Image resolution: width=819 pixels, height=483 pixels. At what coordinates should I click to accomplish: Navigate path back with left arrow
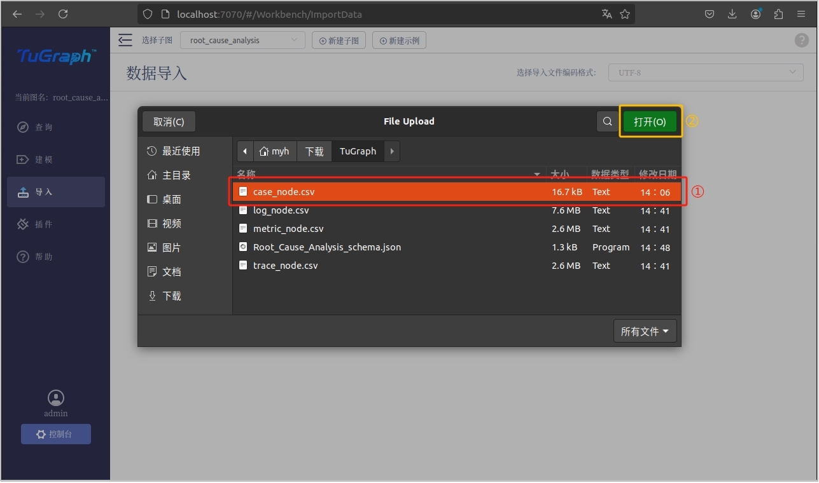pyautogui.click(x=245, y=151)
